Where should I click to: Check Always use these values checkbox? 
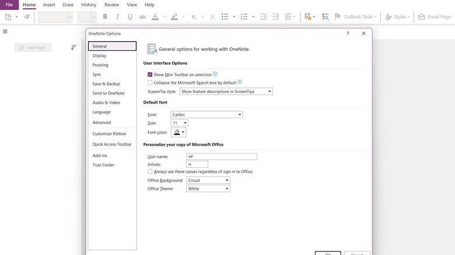click(150, 172)
